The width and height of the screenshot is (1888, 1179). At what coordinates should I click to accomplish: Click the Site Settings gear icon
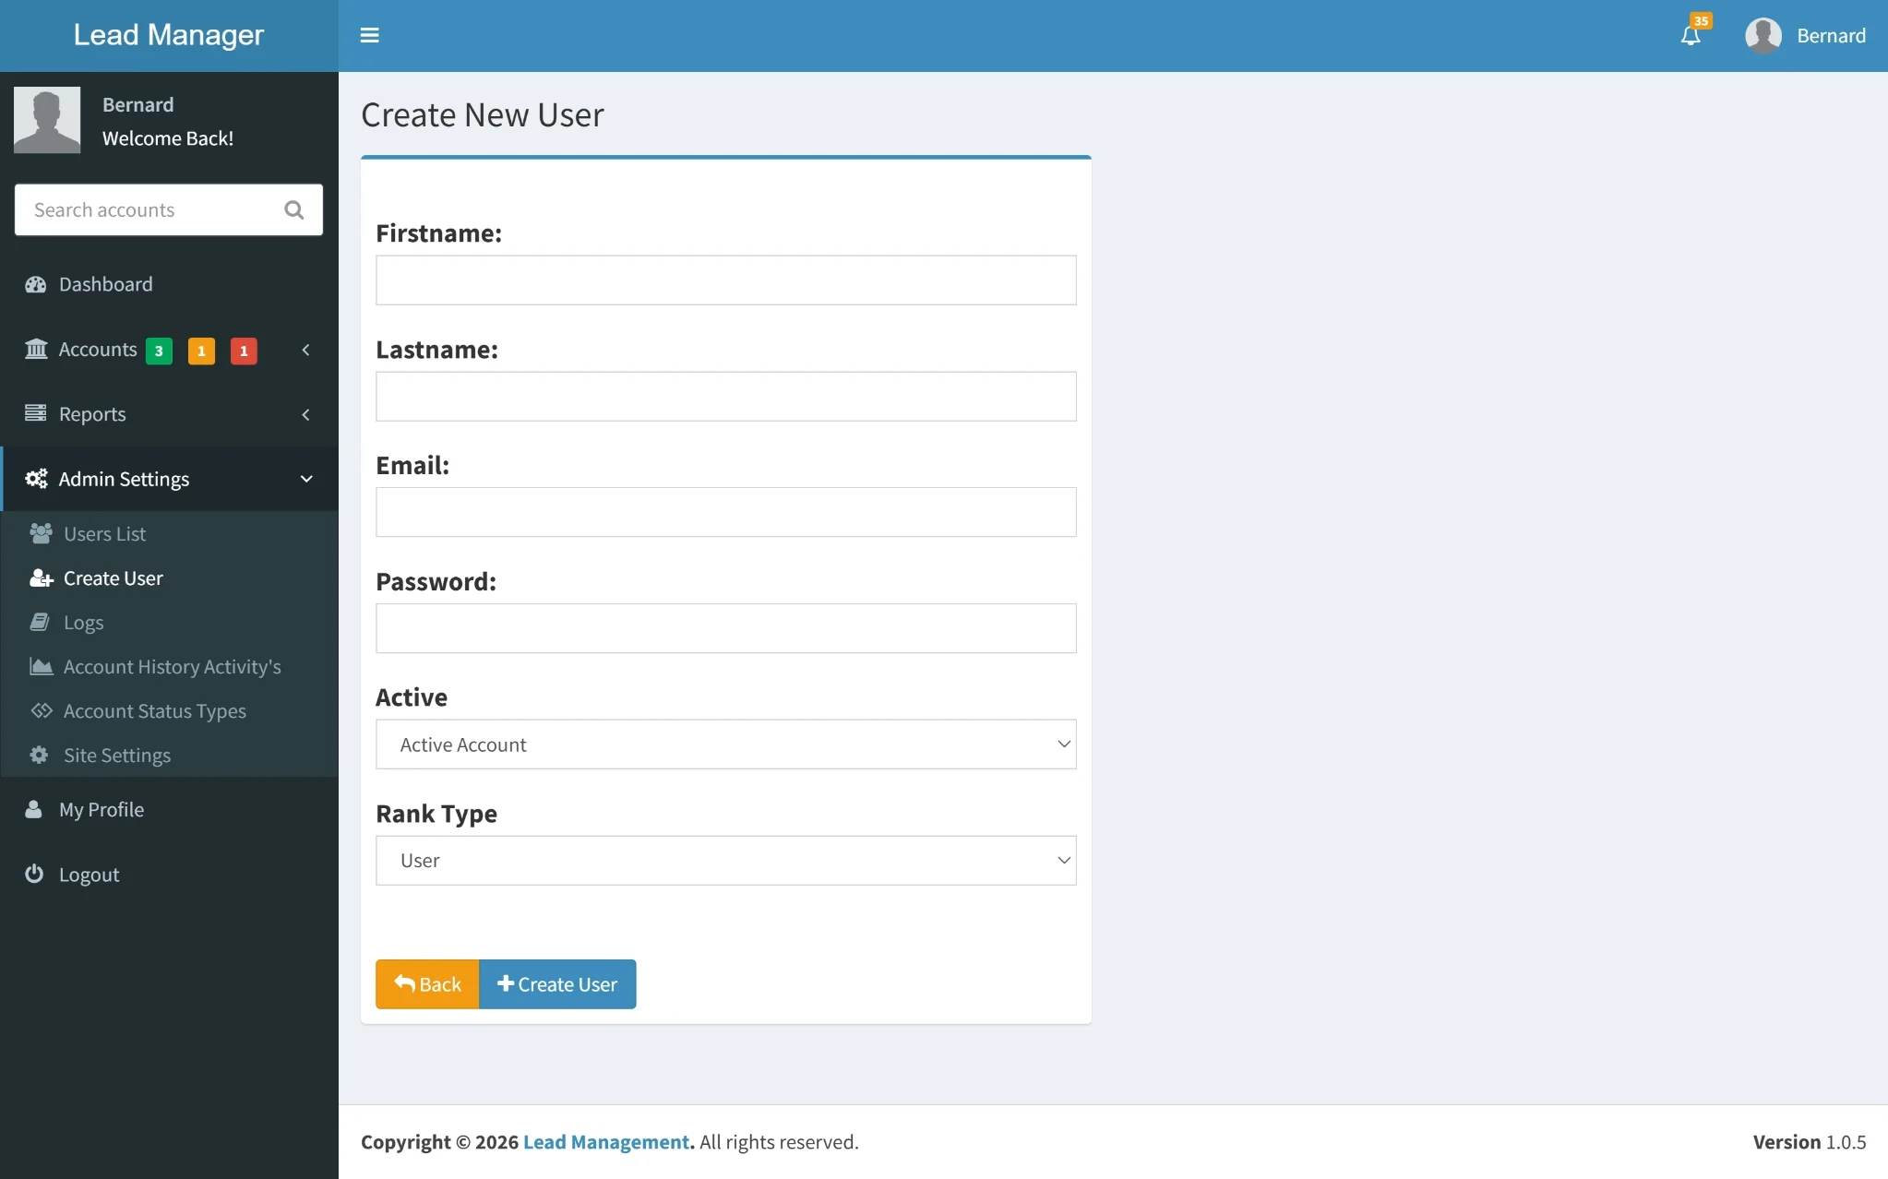[39, 755]
